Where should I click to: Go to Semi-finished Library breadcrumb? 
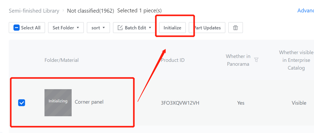pos(34,11)
